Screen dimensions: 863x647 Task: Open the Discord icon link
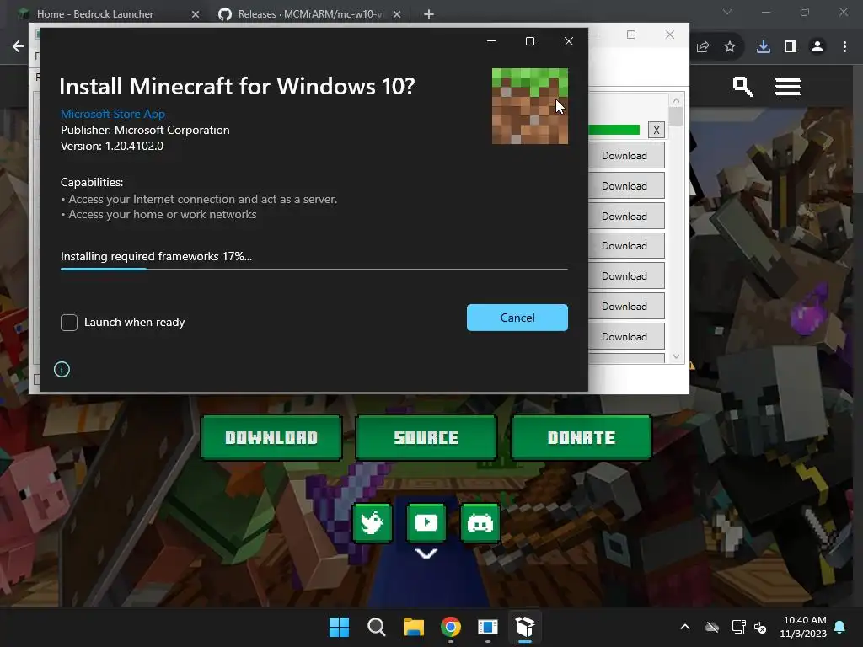480,522
